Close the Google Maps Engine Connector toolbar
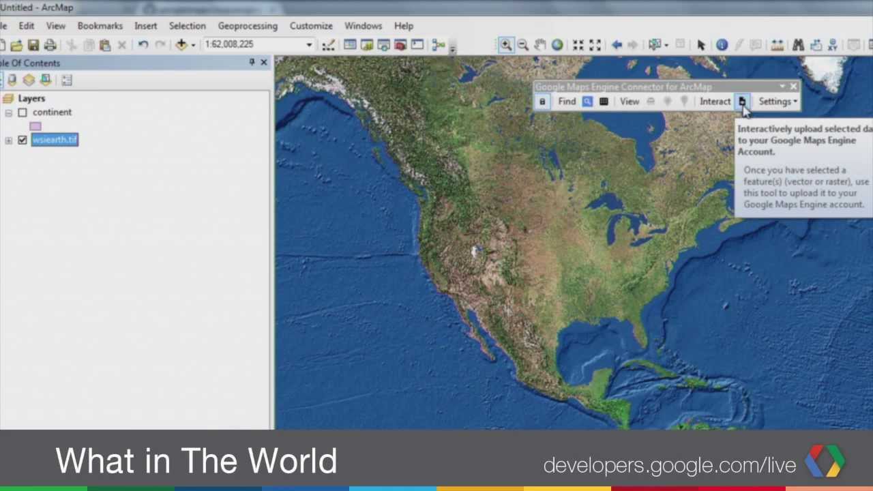 click(793, 87)
